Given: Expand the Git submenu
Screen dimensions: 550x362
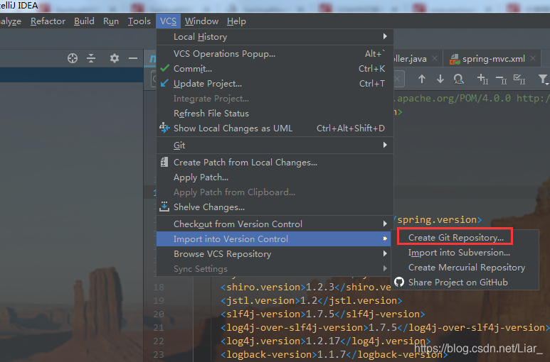Looking at the screenshot, I should 385,145.
